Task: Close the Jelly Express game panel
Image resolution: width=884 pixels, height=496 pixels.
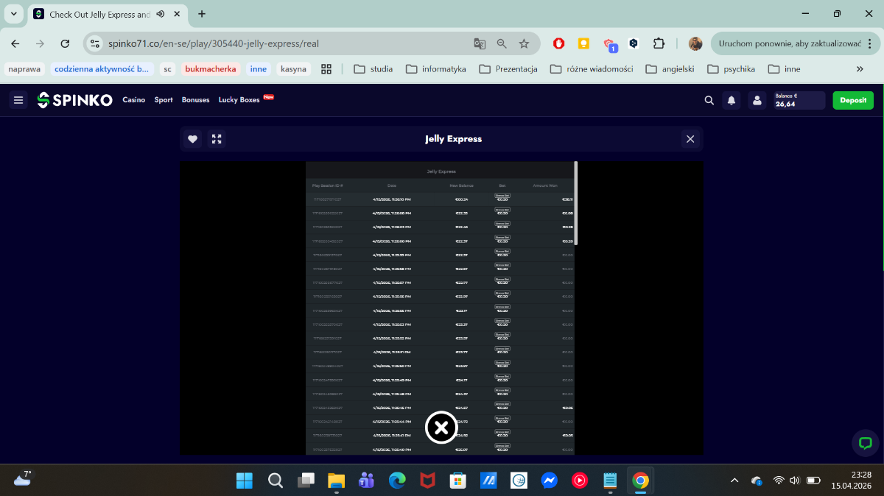Action: [x=690, y=139]
